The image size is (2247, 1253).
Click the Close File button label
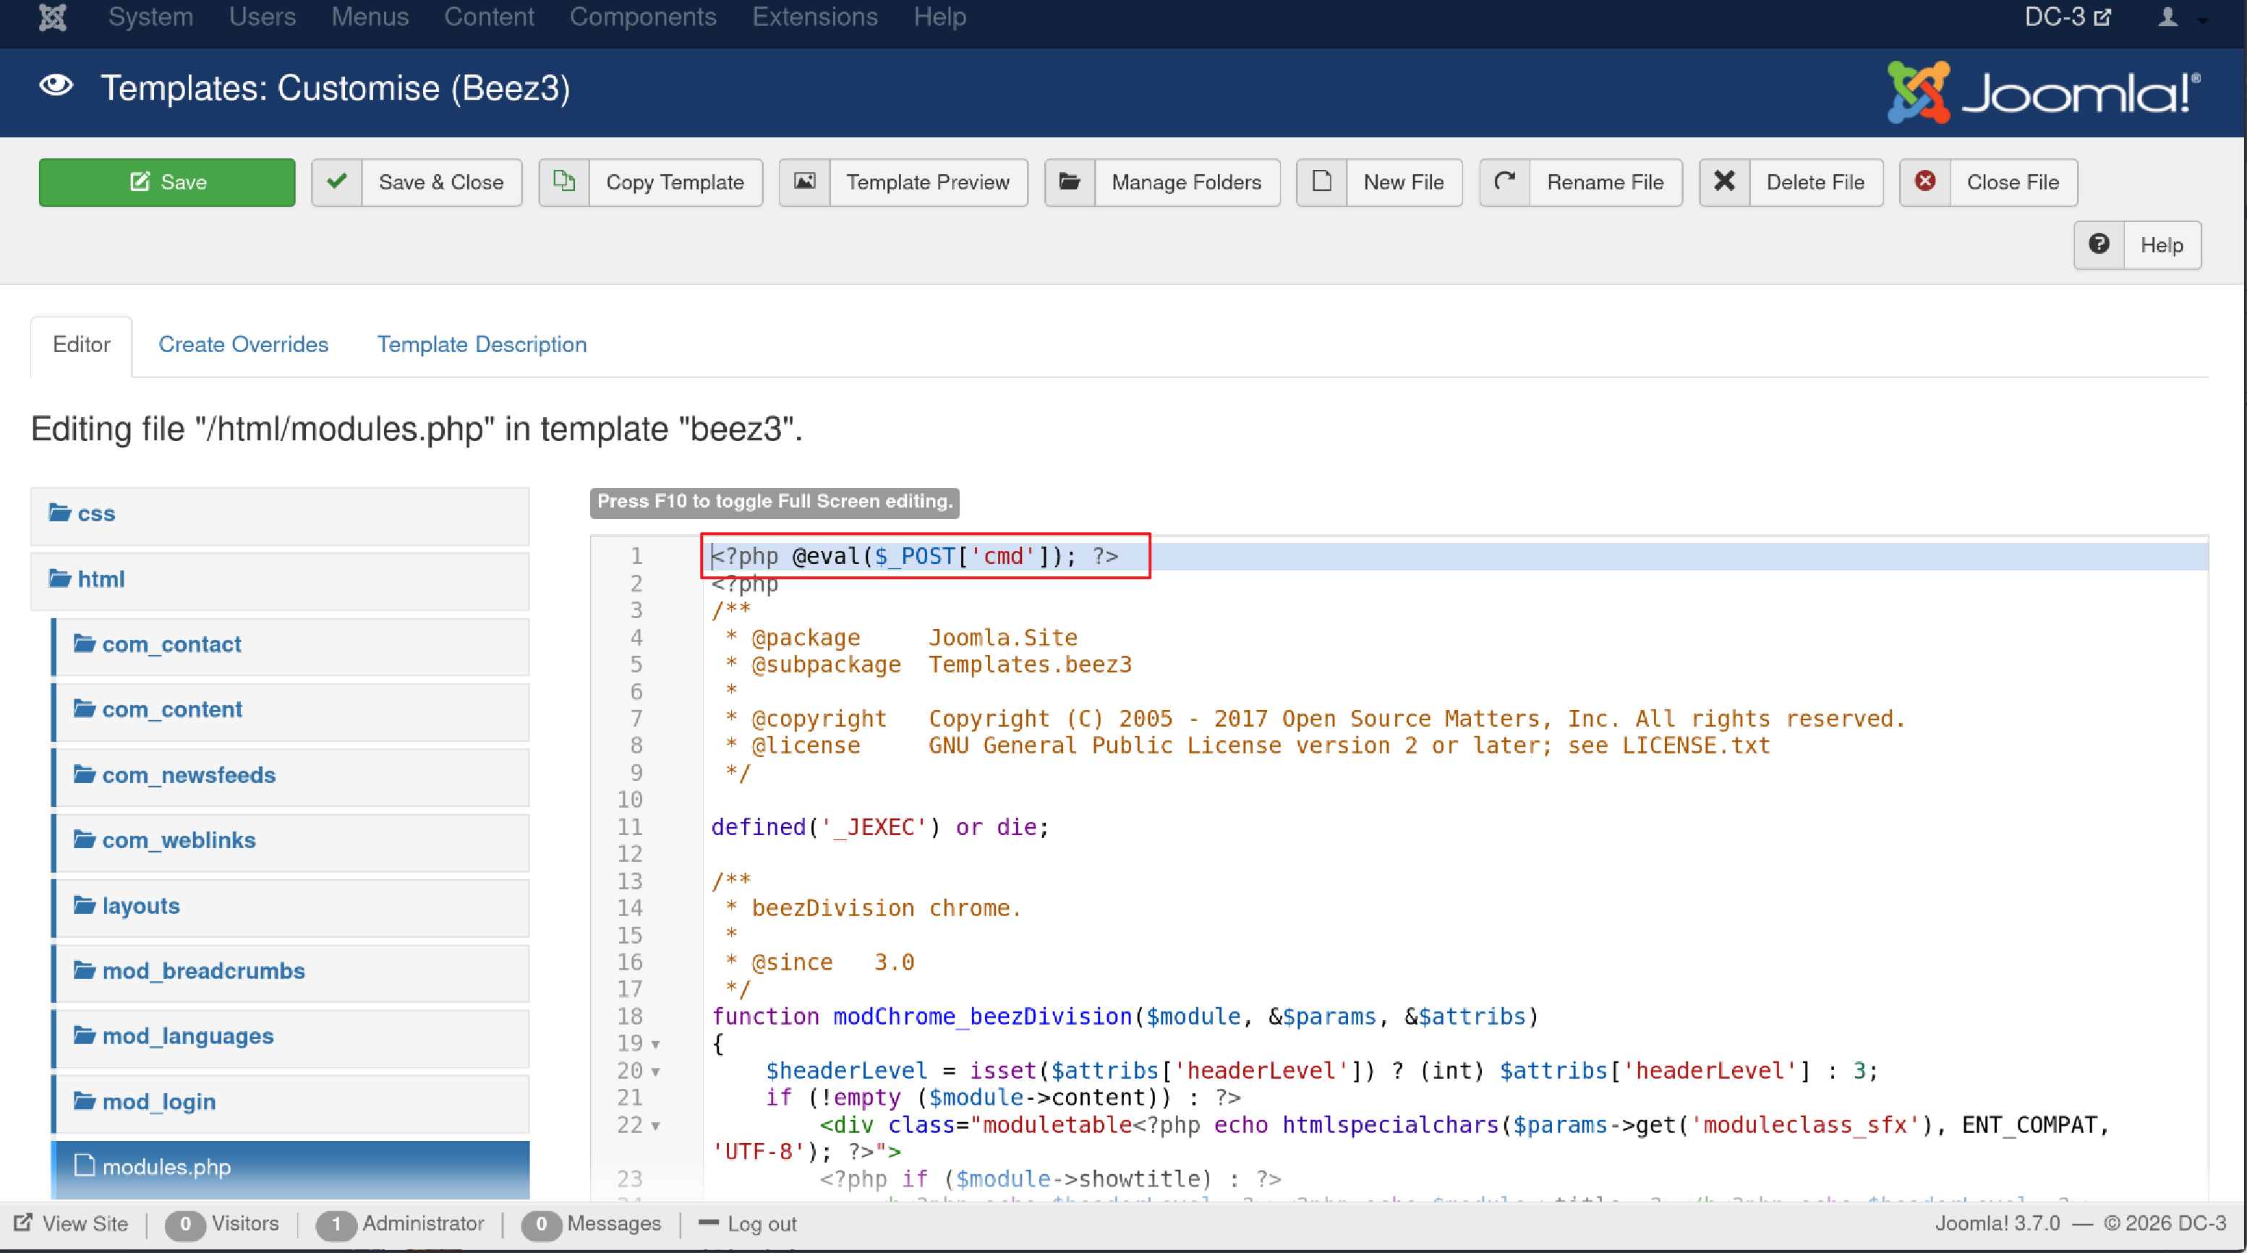(2013, 182)
